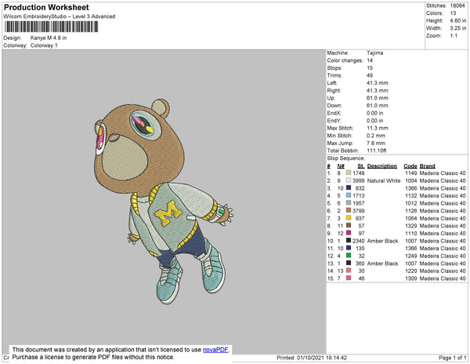470x364 pixels.
Task: Select the navy swatch in stop 3
Action: pos(349,187)
